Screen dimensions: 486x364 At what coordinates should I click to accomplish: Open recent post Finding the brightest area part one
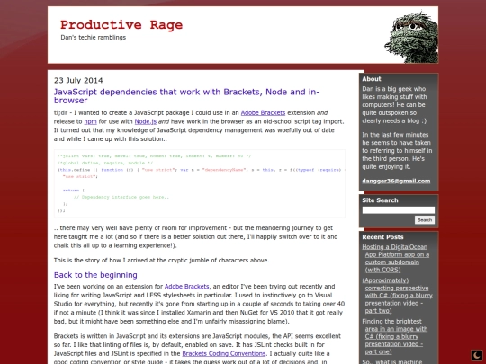pyautogui.click(x=395, y=336)
